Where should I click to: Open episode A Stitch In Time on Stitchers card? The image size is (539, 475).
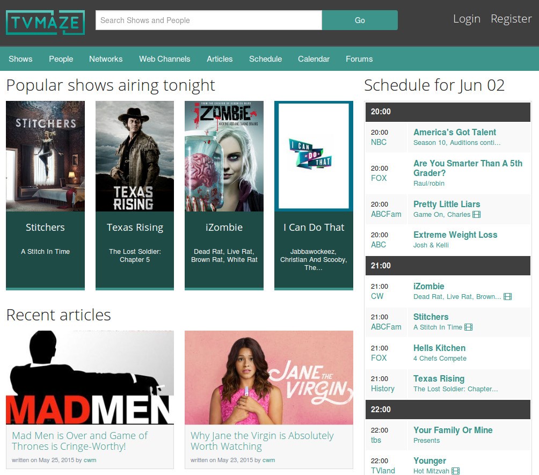46,252
